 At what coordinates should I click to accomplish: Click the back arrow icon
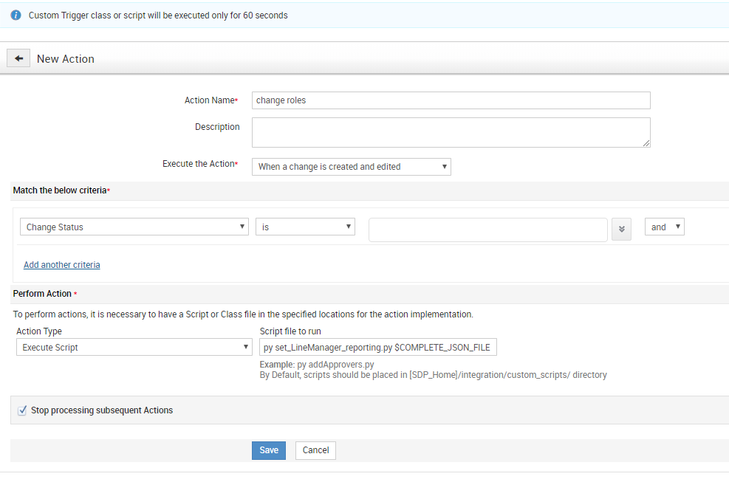[18, 58]
